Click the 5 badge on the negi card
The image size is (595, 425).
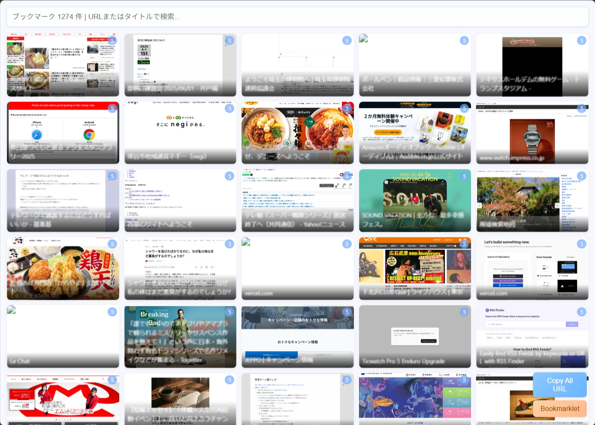coord(229,108)
